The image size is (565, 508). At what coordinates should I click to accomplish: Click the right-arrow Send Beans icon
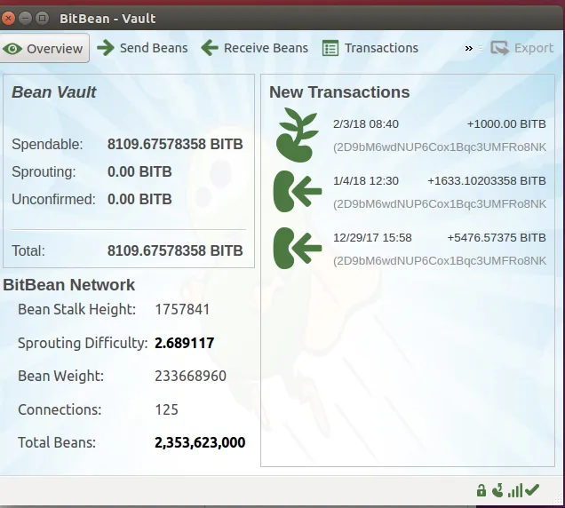pyautogui.click(x=106, y=48)
